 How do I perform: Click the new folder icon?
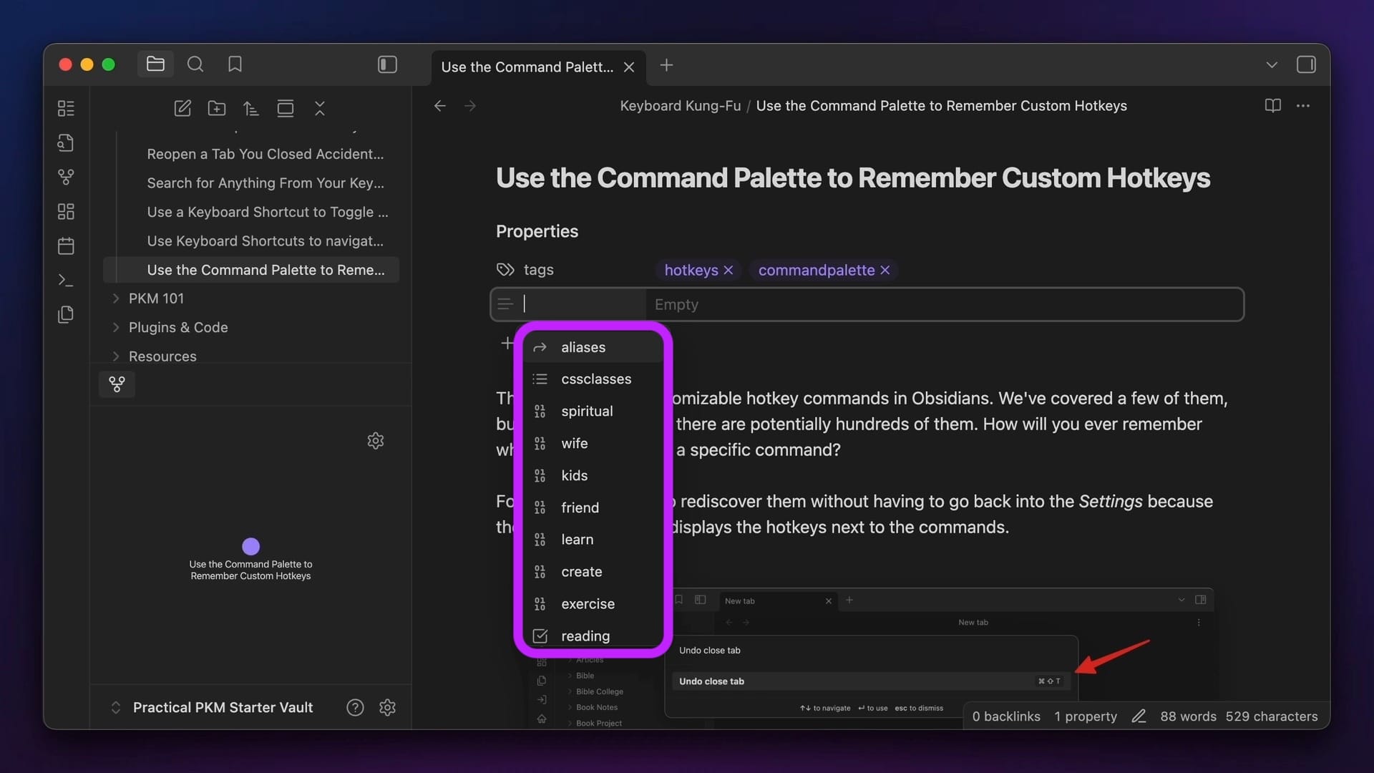pyautogui.click(x=217, y=108)
